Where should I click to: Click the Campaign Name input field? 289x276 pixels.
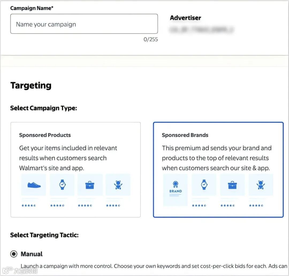[x=84, y=24]
